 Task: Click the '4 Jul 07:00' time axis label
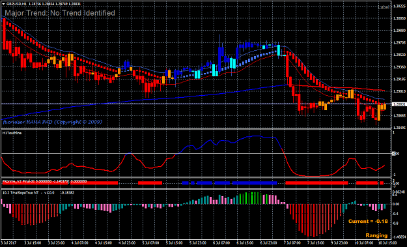pos(79,243)
